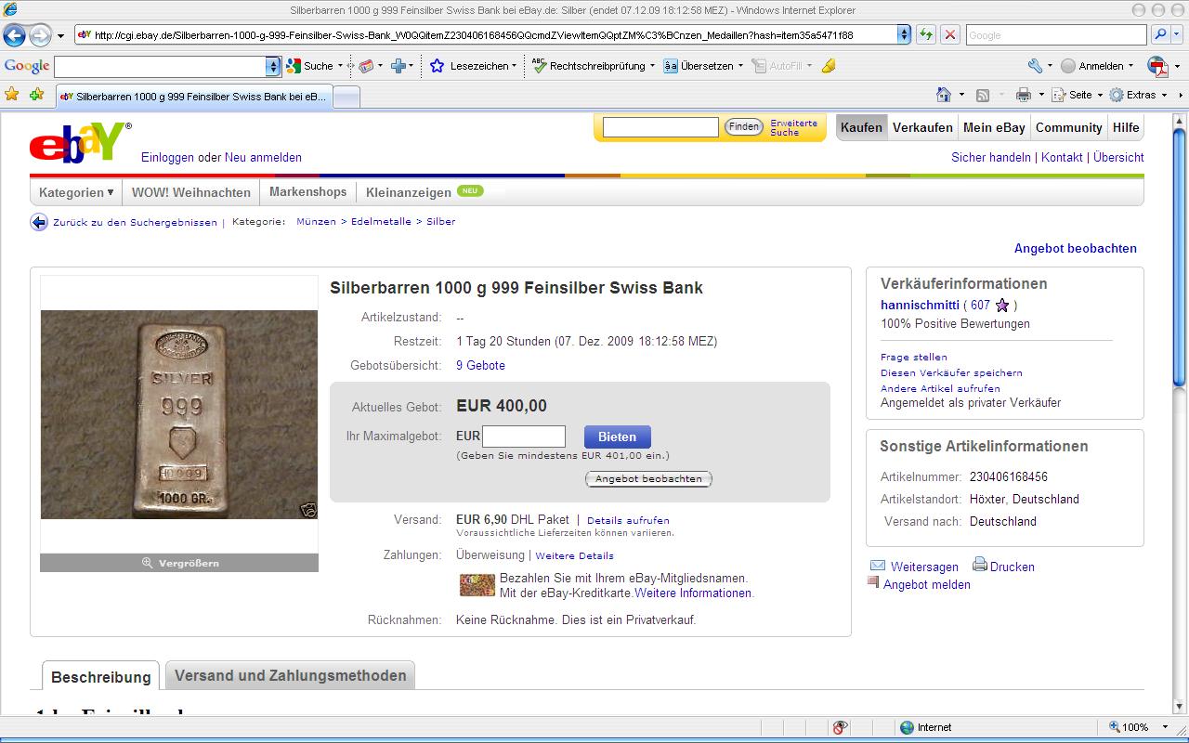Switch to Versand und Zahlungsmethoden tab

tap(290, 675)
